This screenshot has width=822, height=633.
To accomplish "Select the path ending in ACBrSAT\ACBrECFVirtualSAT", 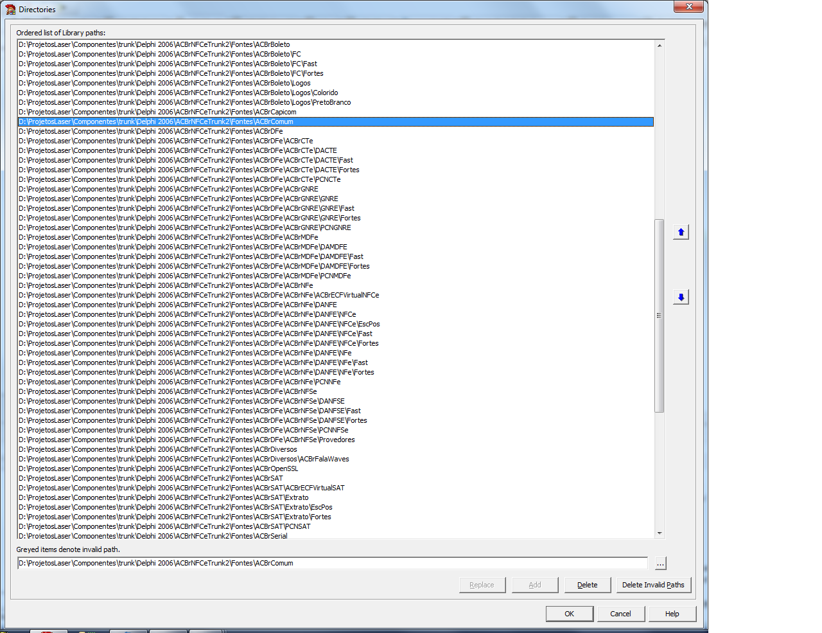I will pyautogui.click(x=336, y=488).
